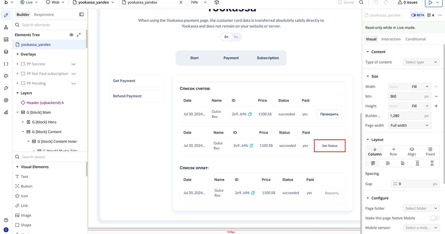Toggle Elements Tree eye visibility icon
The height and width of the screenshot is (234, 445).
(x=71, y=35)
